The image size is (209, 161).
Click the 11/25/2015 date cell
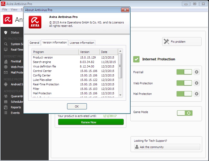point(108,62)
